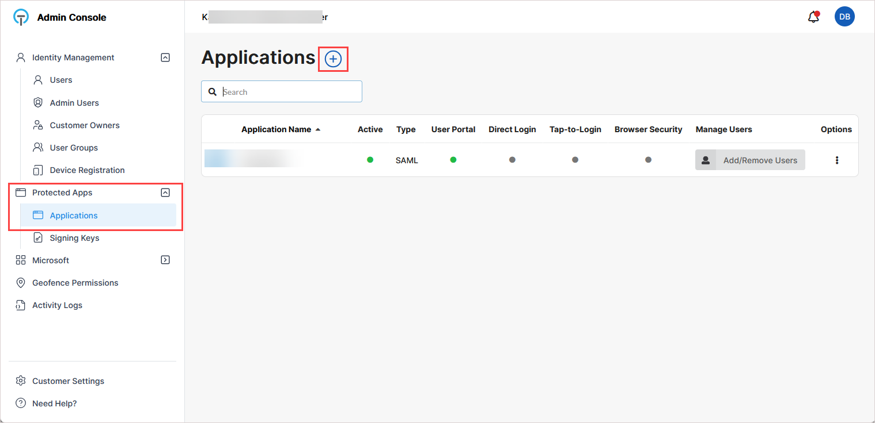This screenshot has width=875, height=423.
Task: Expand the Microsoft section
Action: pyautogui.click(x=165, y=260)
